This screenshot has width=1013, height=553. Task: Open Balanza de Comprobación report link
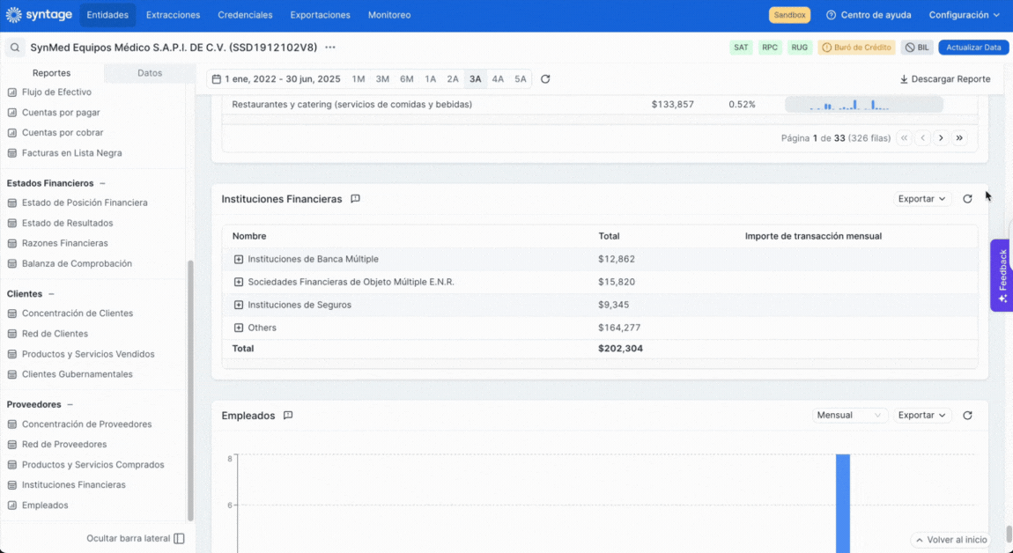point(77,263)
